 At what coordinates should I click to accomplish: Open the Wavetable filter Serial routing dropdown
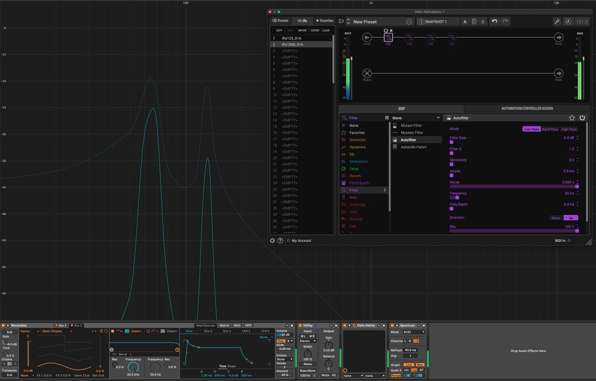[x=122, y=354]
